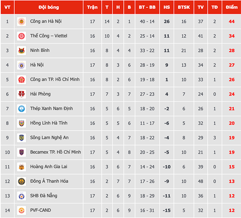The height and width of the screenshot is (218, 241).
Task: Open Becamex TP. Hồ Chí Minh team name
Action: 56,152
